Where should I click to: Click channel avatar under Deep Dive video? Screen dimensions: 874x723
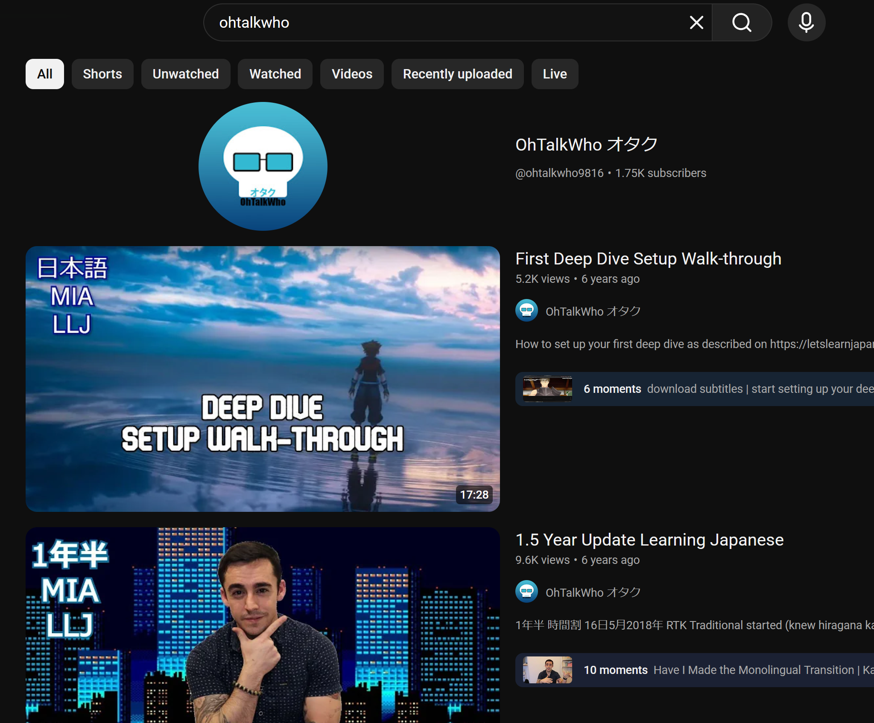coord(526,311)
